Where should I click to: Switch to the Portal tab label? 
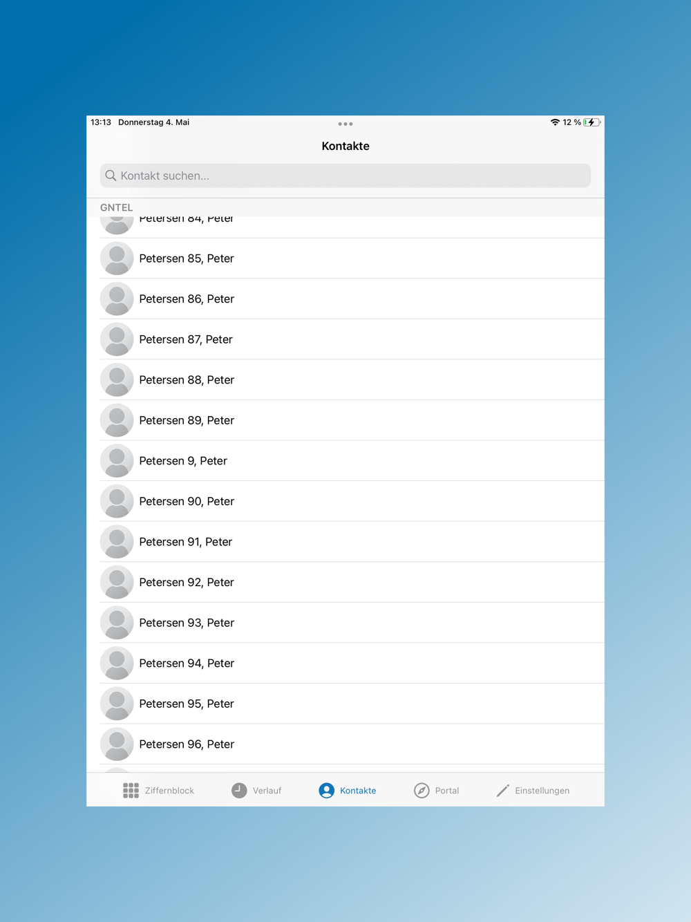click(x=447, y=791)
